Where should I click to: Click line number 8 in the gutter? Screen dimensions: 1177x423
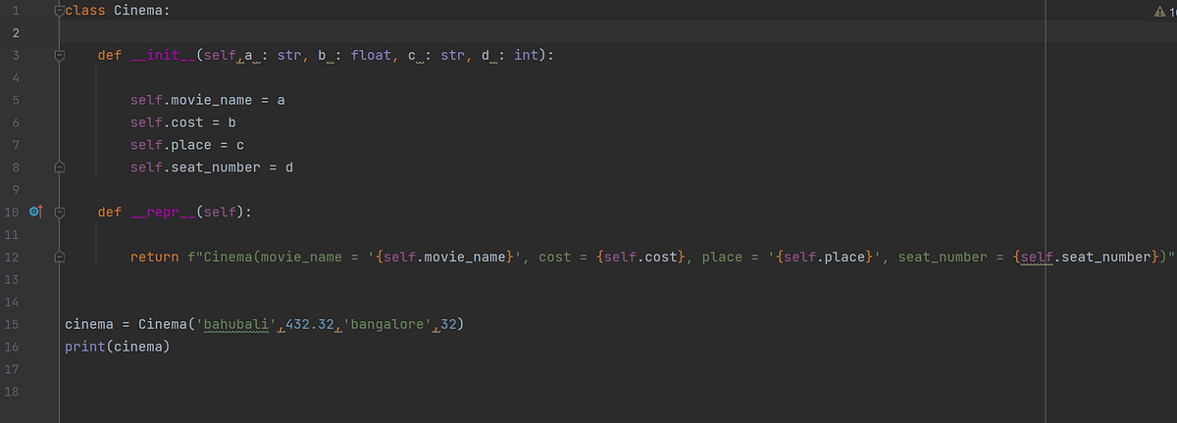tap(18, 167)
